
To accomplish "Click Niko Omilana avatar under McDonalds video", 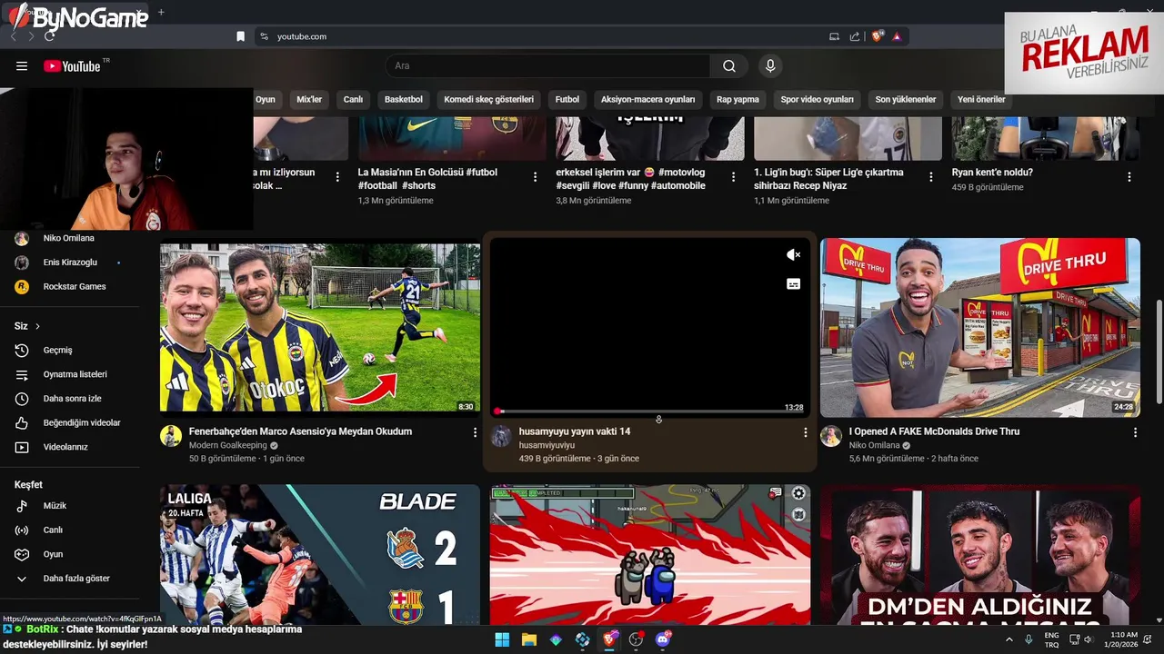I will [x=831, y=436].
